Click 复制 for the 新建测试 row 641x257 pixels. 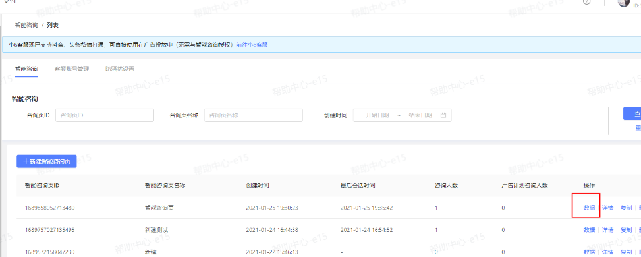pos(627,230)
